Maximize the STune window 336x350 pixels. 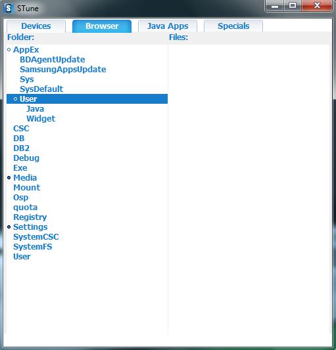(293, 5)
